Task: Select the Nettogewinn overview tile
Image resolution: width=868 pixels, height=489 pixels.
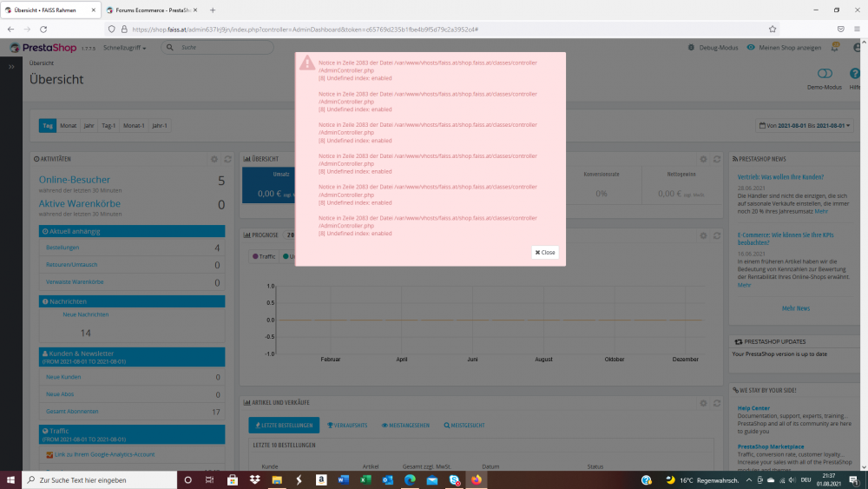Action: 681,185
